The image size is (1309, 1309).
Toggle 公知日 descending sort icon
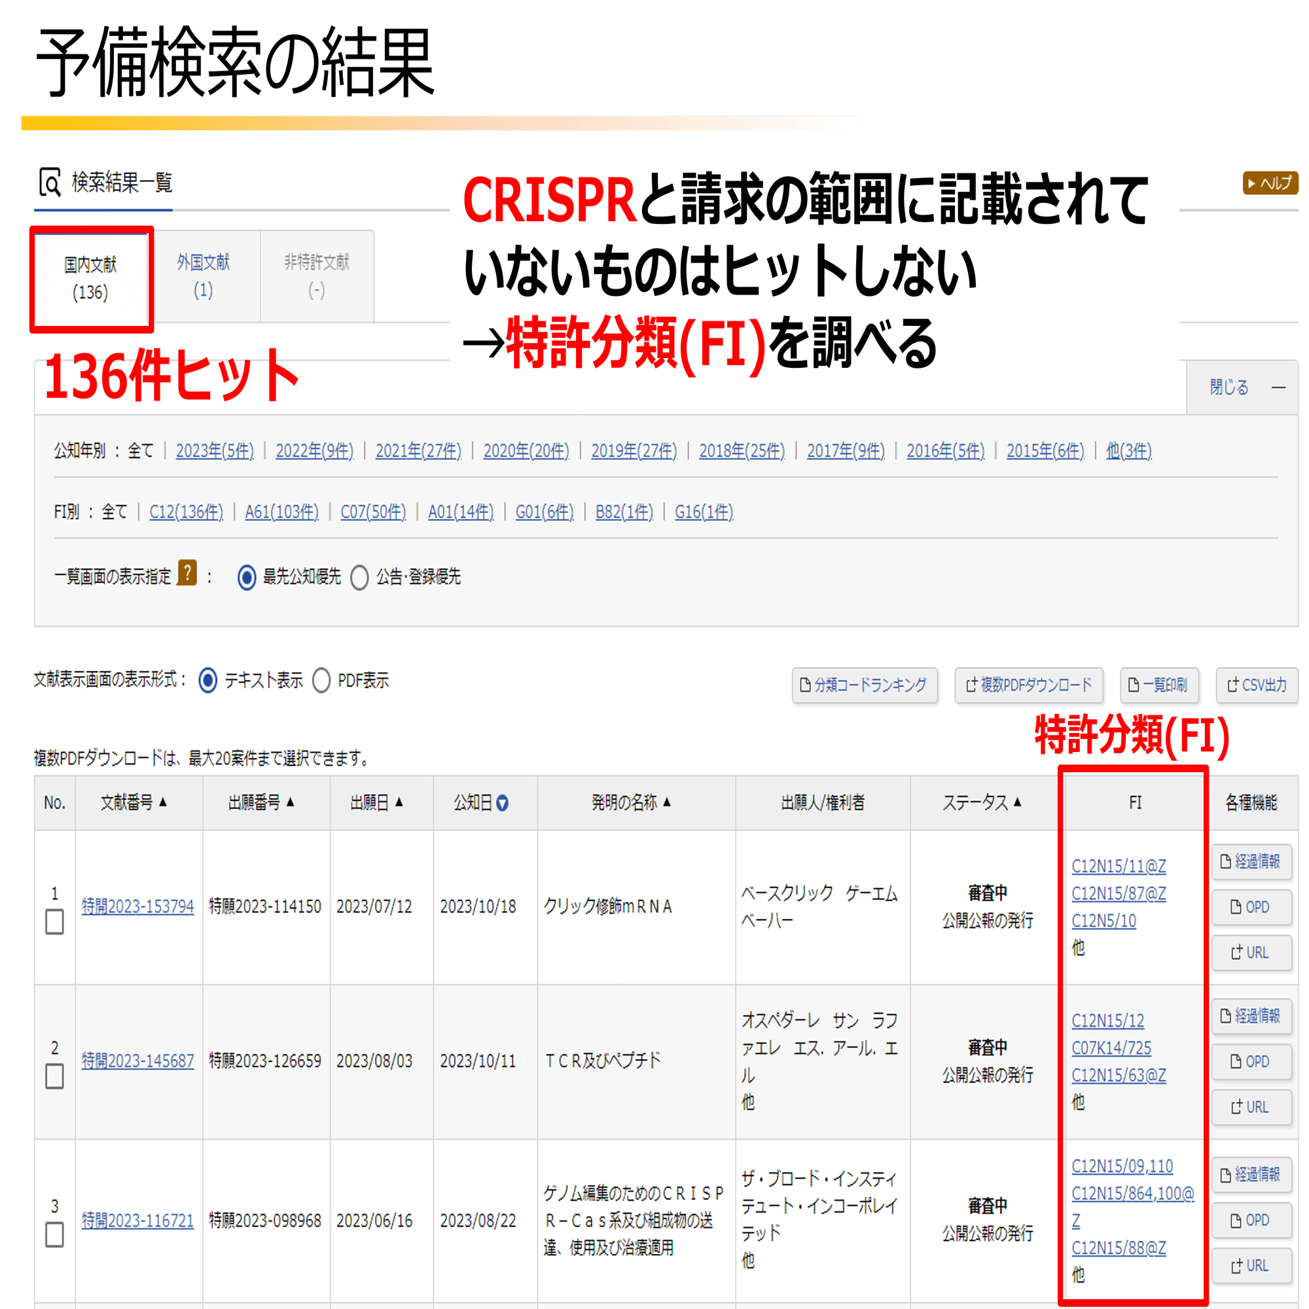(502, 803)
